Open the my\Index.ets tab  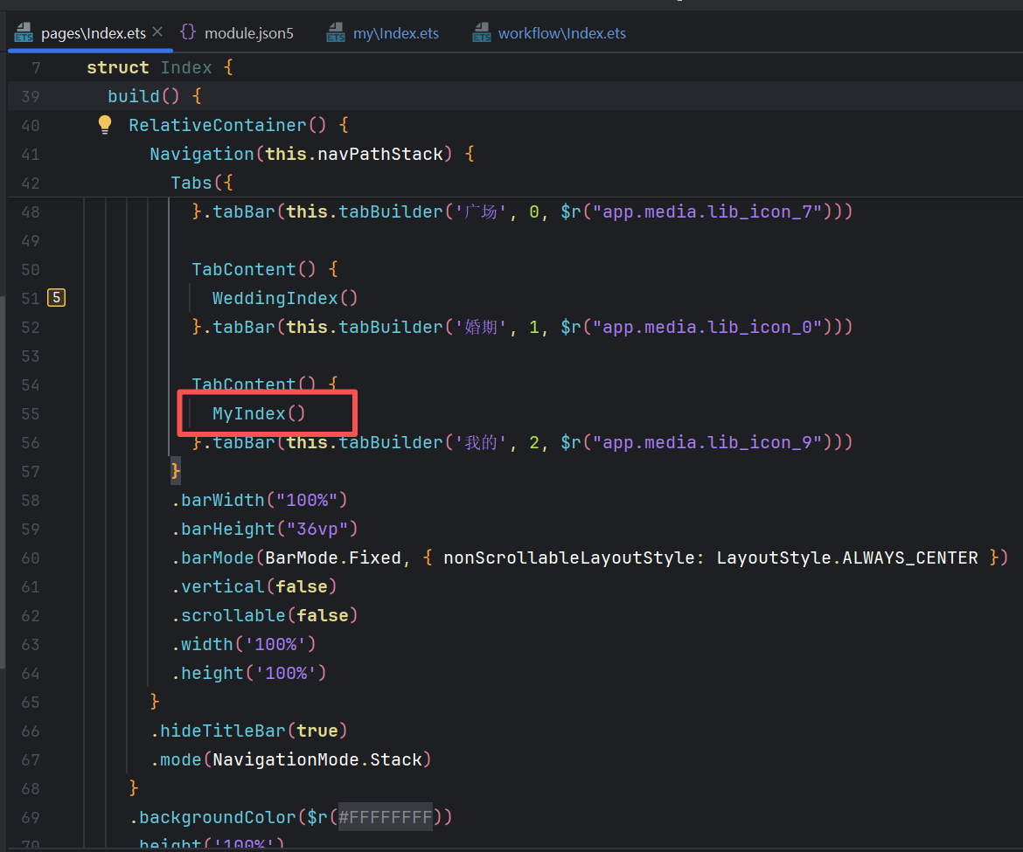pyautogui.click(x=395, y=33)
